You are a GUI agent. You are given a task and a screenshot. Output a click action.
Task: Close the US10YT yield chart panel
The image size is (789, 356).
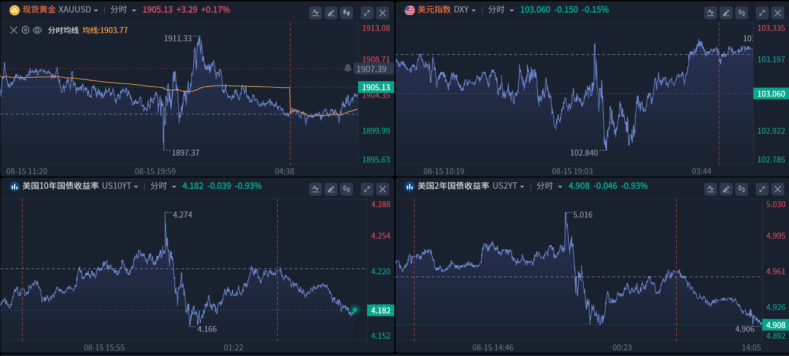pyautogui.click(x=383, y=189)
